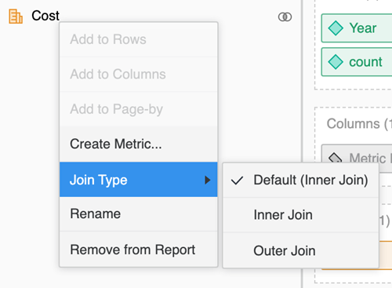The image size is (392, 288).
Task: Click the disabled Add to Rows entry
Action: pyautogui.click(x=139, y=39)
